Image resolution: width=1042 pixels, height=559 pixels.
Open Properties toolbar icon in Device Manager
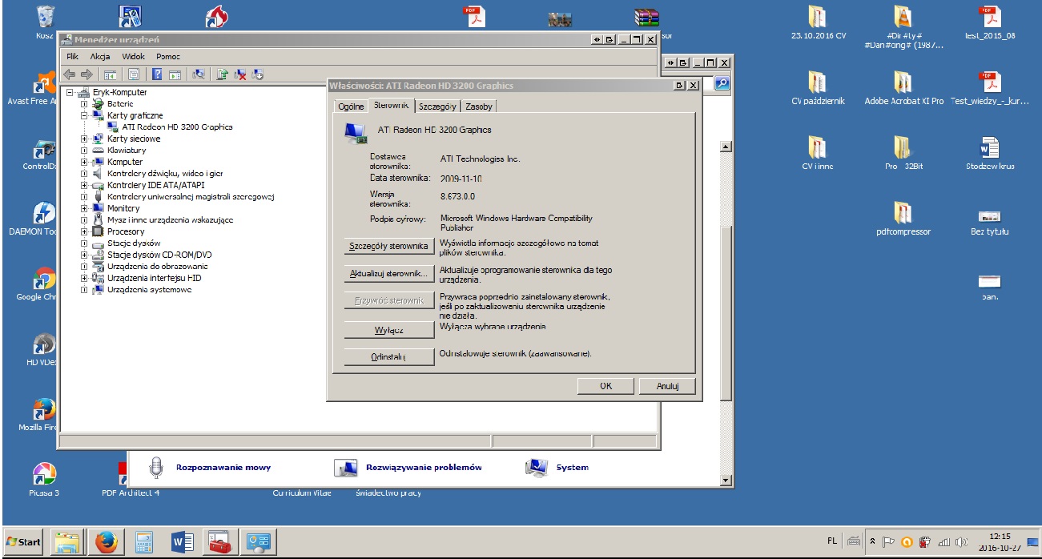click(x=134, y=74)
